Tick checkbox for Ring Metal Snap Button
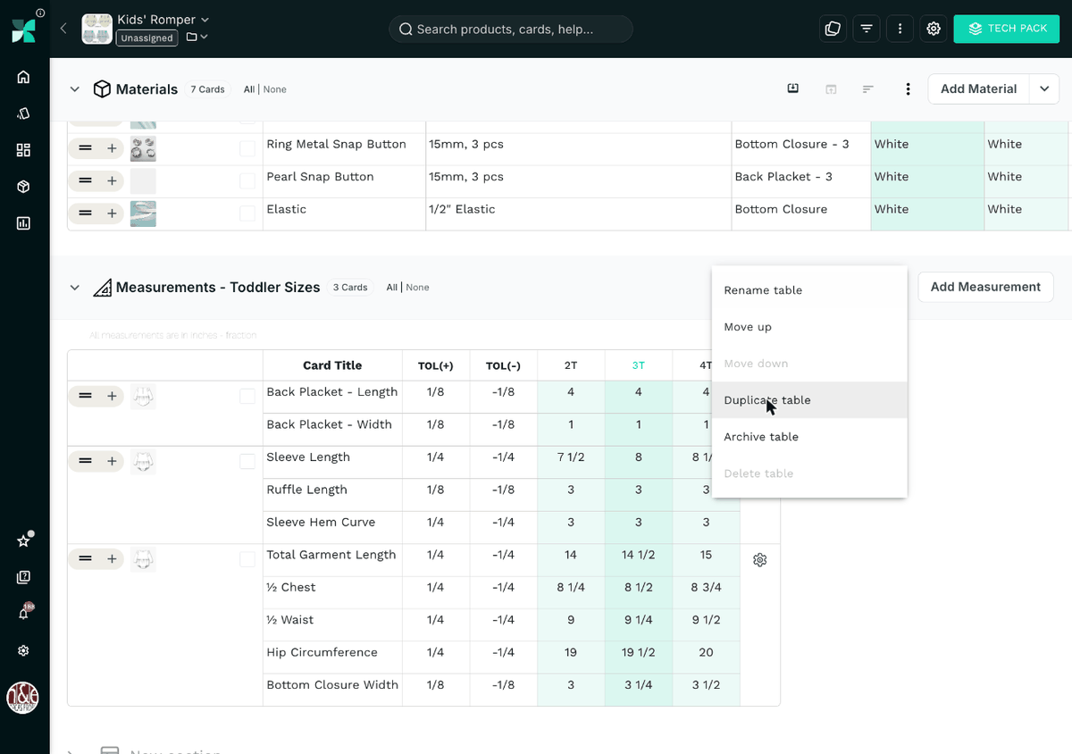This screenshot has height=754, width=1072. pyautogui.click(x=247, y=148)
